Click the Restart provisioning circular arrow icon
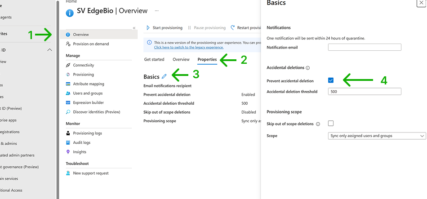427x199 pixels. coord(232,27)
